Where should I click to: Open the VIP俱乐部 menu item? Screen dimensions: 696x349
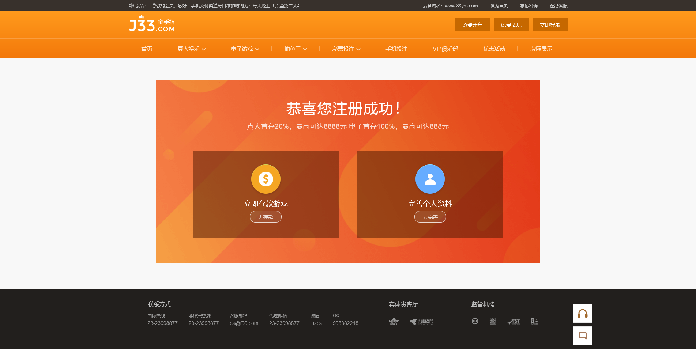coord(445,49)
